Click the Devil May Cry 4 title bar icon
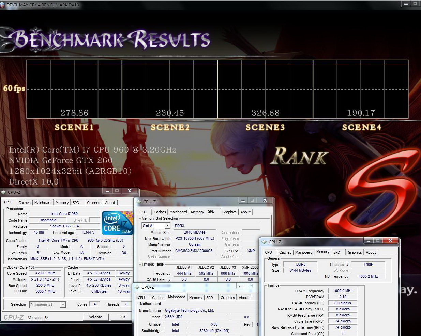 (x=3, y=5)
